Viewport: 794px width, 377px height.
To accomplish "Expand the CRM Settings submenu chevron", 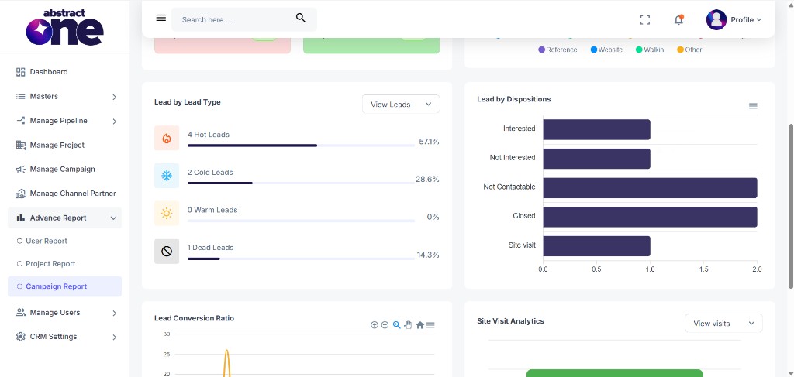I will coord(115,337).
